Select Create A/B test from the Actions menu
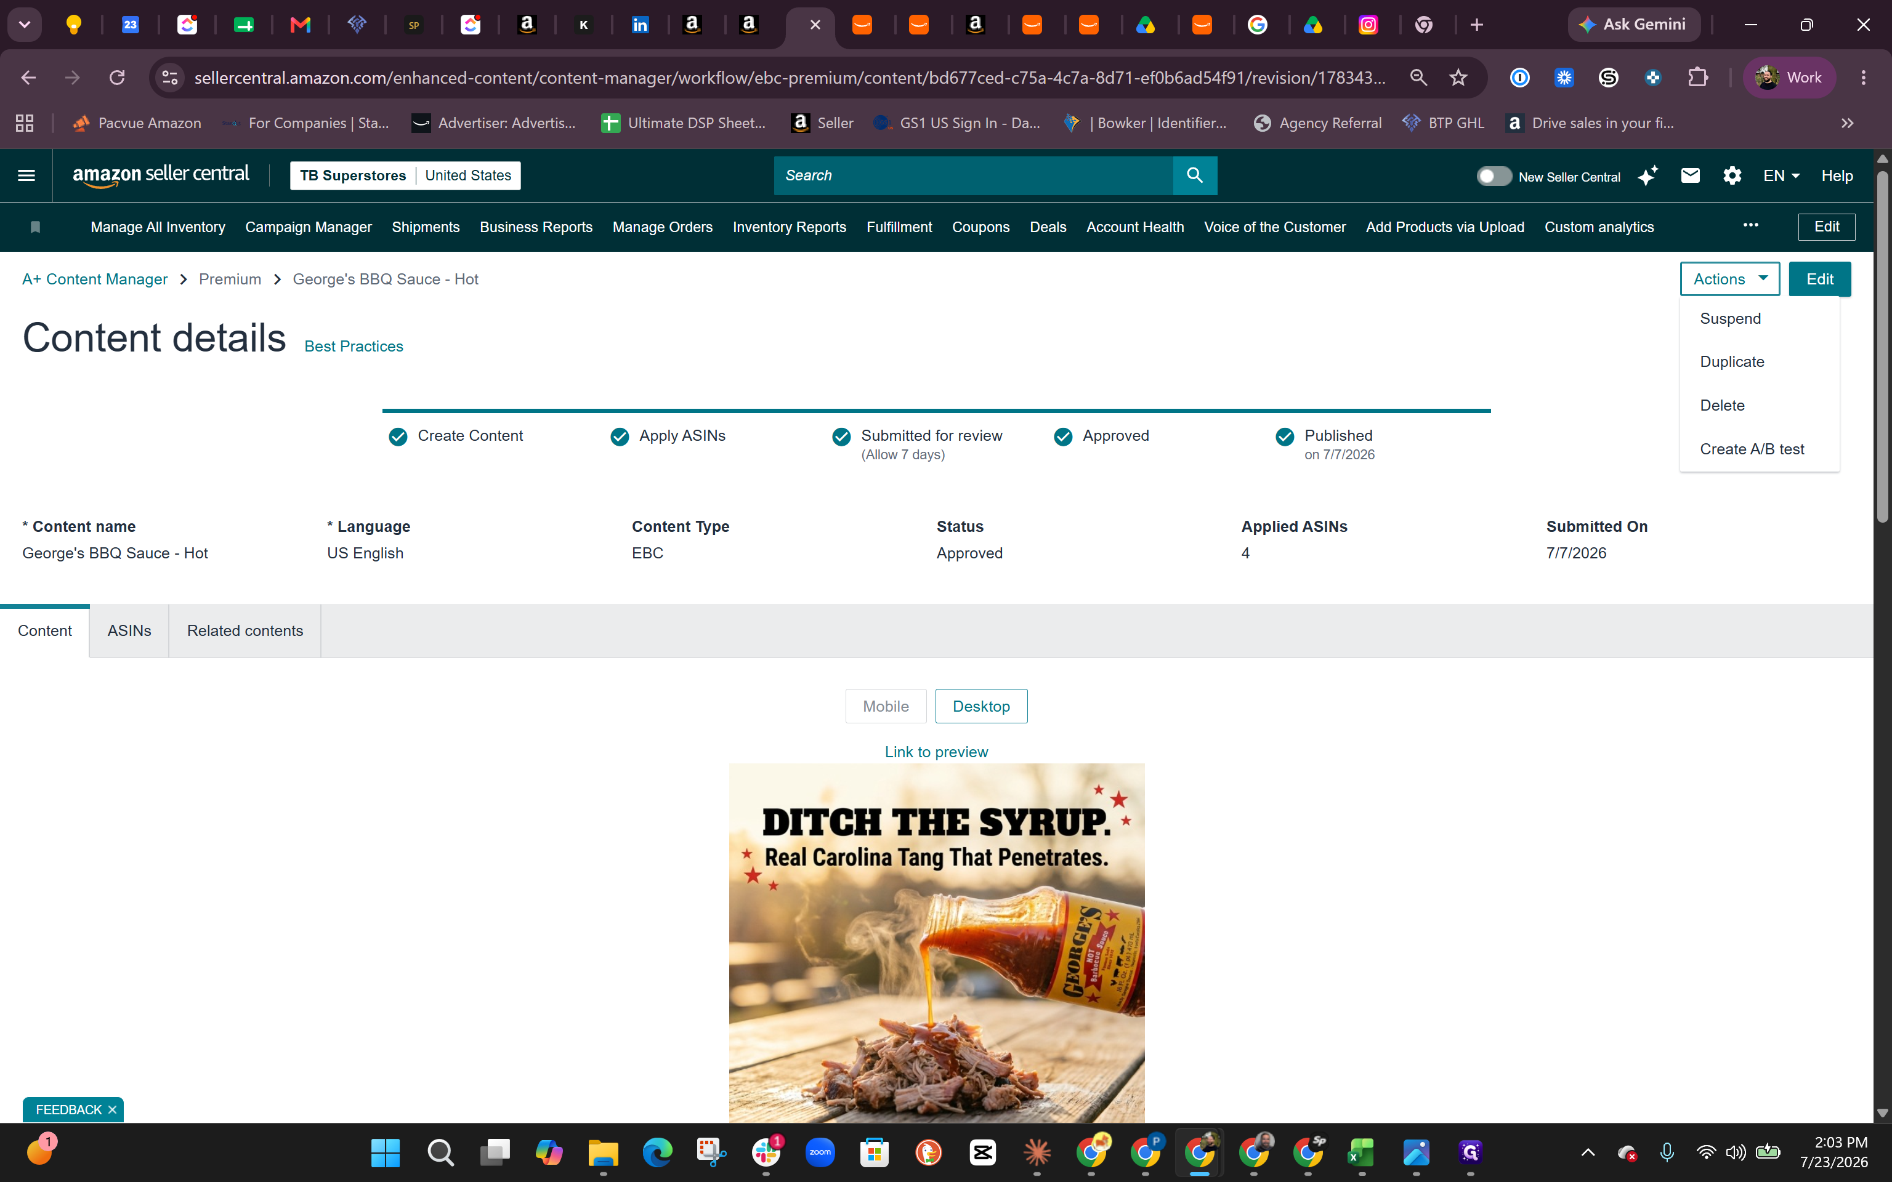Screen dimensions: 1892x1182 1759,449
